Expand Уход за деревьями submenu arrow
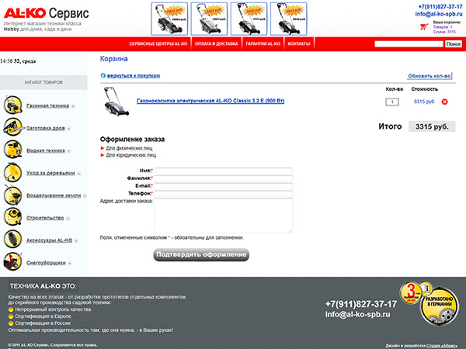 click(79, 173)
